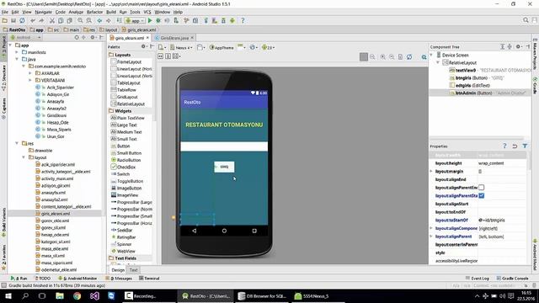Select Switch widget in the palette
Screen dimensions: 539x303
tap(120, 174)
